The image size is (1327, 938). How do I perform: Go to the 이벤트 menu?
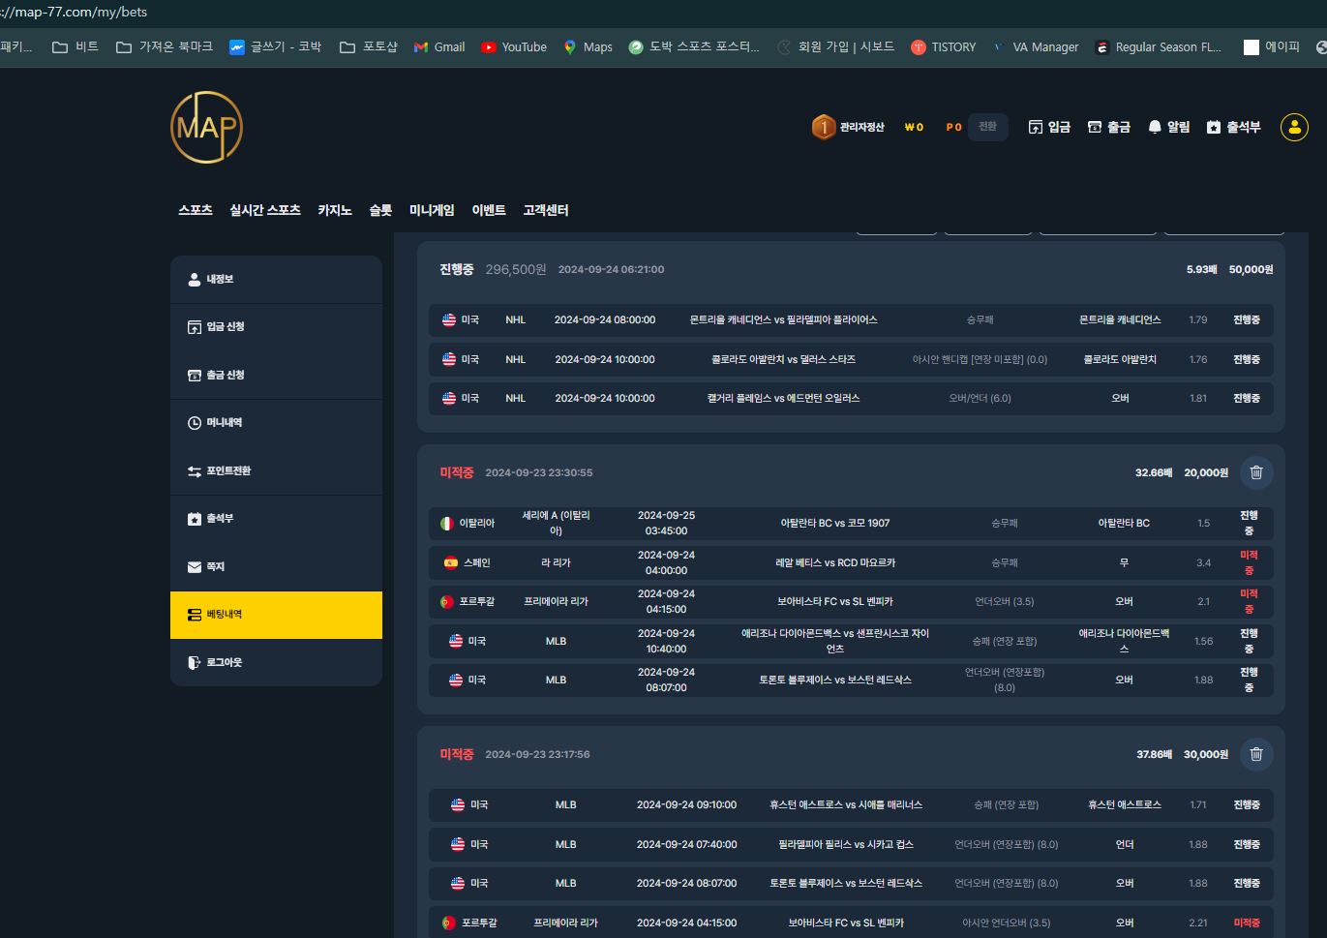[x=489, y=210]
